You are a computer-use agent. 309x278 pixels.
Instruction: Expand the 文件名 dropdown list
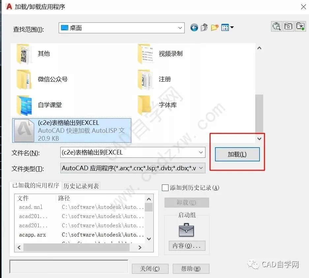click(x=201, y=153)
